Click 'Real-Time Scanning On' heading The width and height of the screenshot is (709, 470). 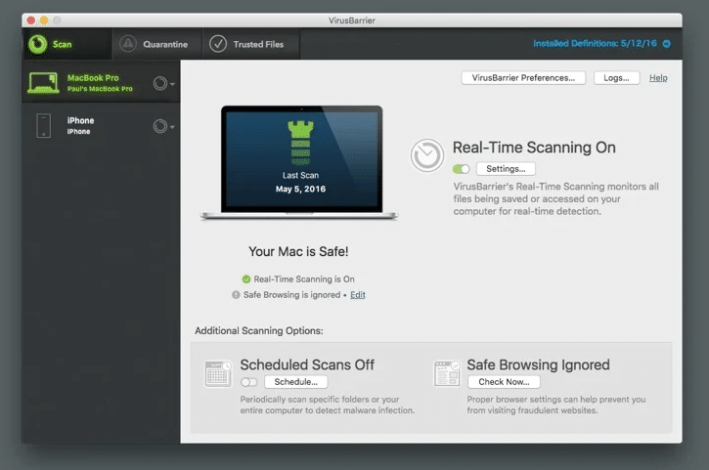point(534,148)
